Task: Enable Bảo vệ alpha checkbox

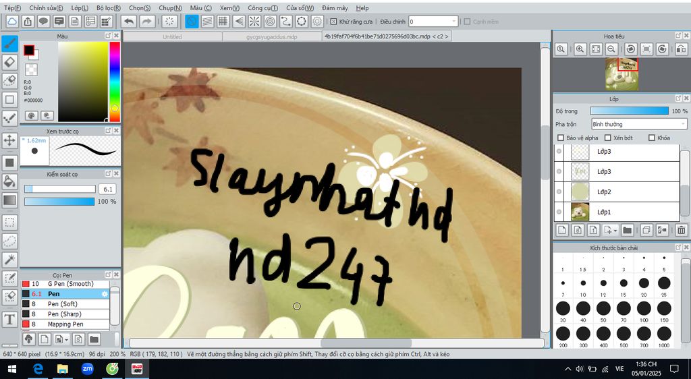Action: (x=561, y=138)
